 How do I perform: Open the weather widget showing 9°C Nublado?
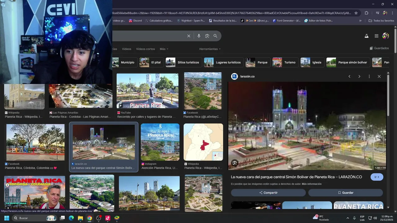321,218
